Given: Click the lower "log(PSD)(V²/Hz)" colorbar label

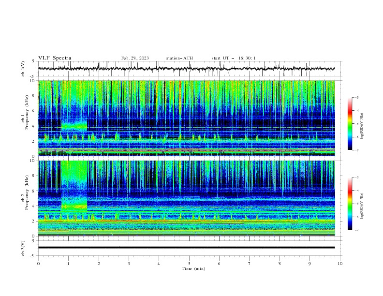Looking at the screenshot, I should click(x=362, y=206).
